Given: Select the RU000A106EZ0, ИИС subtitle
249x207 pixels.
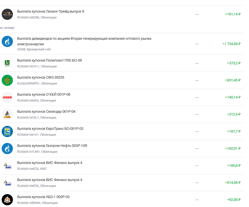Looking at the screenshot, I should 32,169.
